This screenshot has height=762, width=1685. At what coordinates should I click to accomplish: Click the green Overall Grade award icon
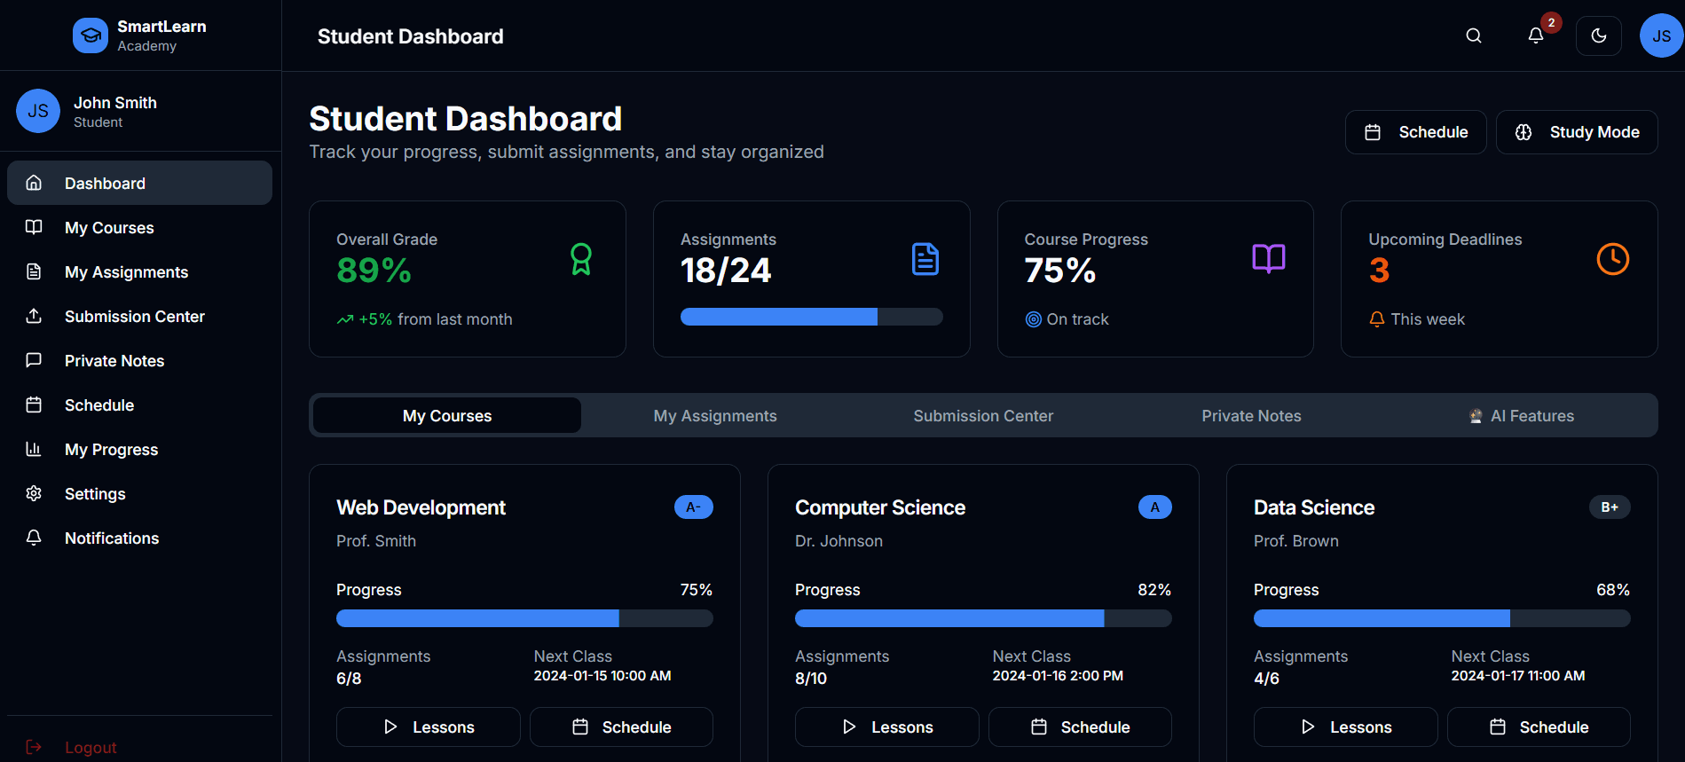[580, 259]
